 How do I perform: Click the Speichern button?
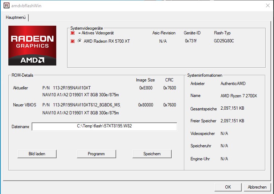152,154
